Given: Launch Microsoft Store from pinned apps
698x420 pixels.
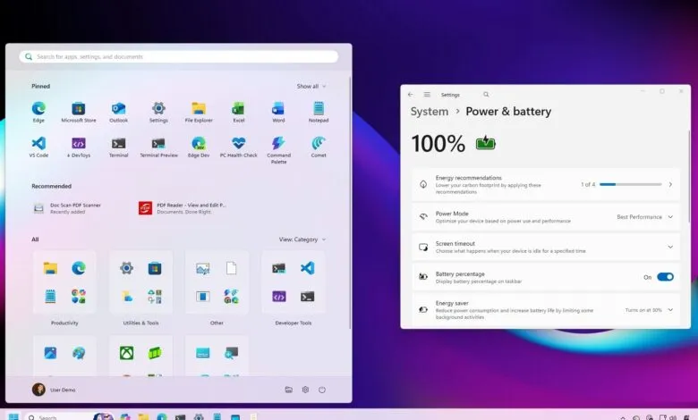Looking at the screenshot, I should (x=79, y=112).
